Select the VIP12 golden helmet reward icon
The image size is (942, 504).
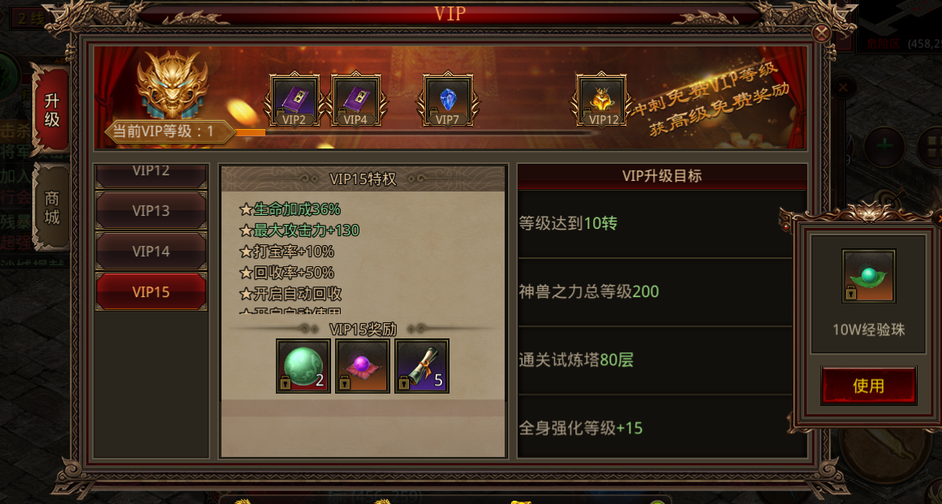[600, 100]
